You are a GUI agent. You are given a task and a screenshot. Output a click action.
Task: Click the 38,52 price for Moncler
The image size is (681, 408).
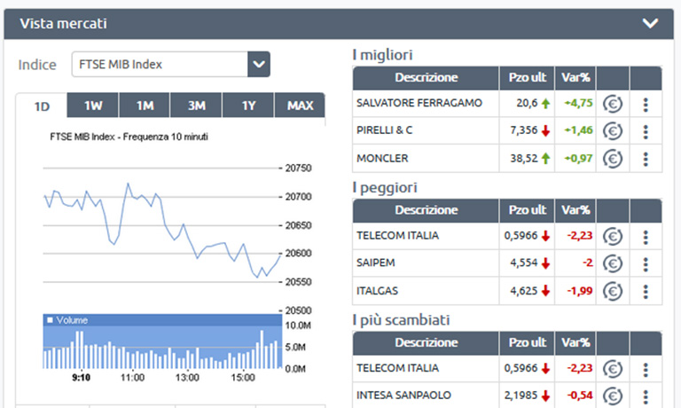pos(524,158)
